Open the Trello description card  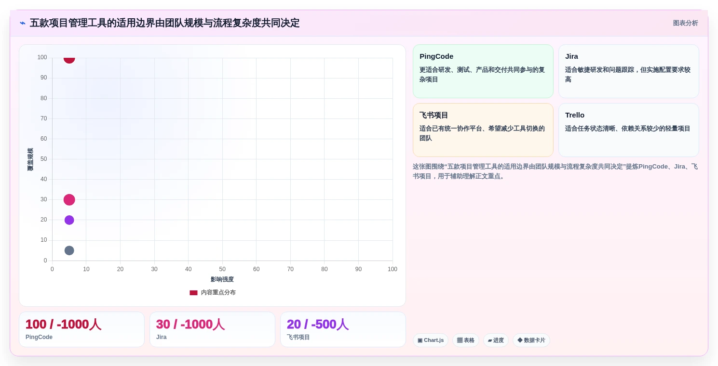pos(629,130)
